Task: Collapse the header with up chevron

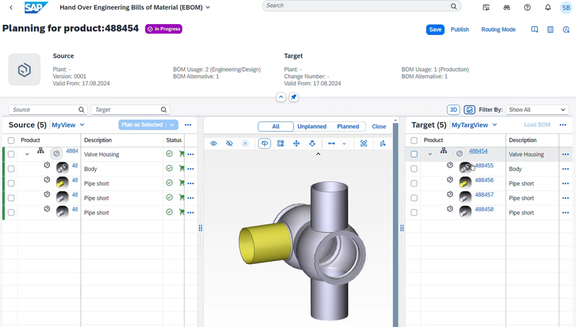Action: coord(281,97)
